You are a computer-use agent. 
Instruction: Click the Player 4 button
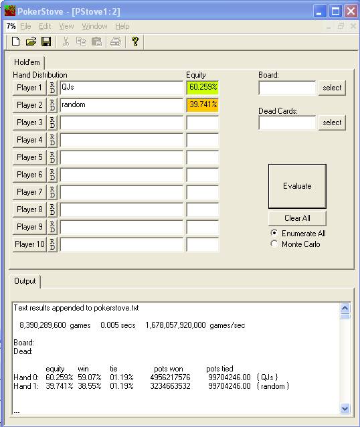tap(29, 140)
